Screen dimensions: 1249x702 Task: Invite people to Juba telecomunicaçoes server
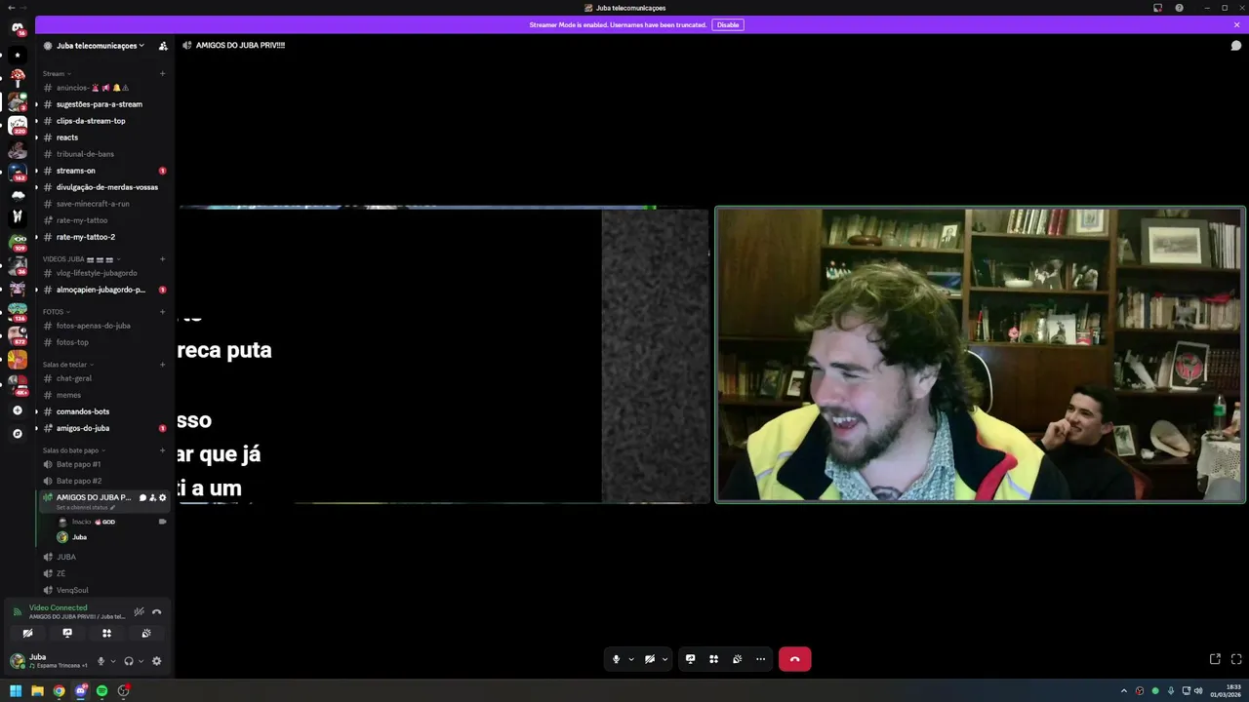[163, 46]
